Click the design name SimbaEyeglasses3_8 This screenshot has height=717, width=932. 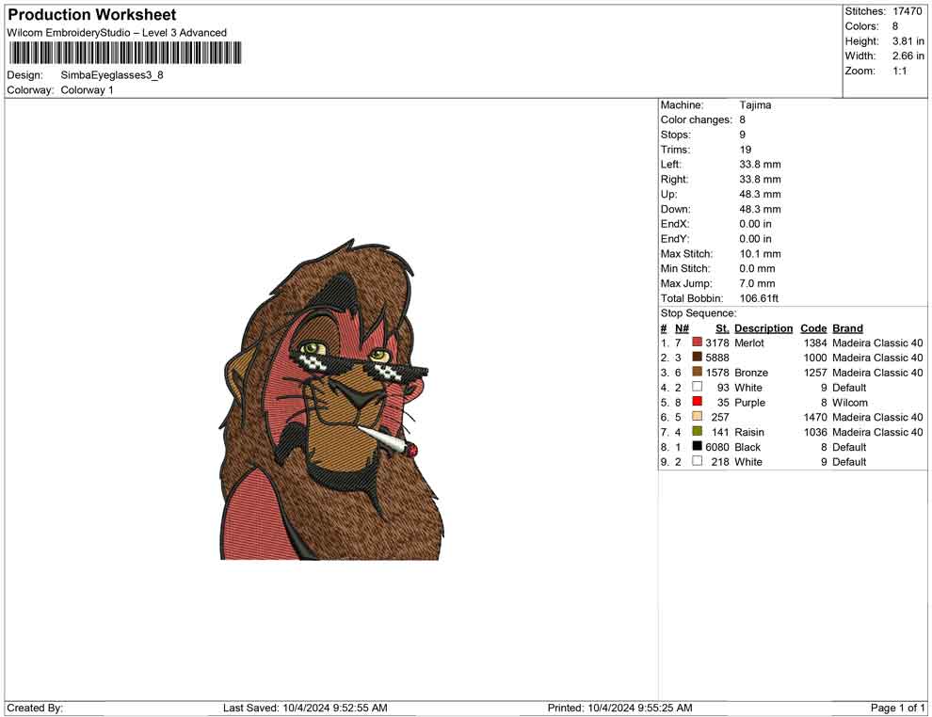point(112,75)
